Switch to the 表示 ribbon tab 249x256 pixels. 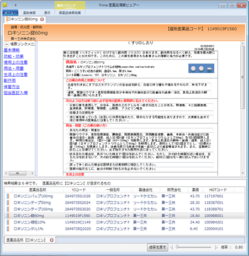tap(47, 13)
